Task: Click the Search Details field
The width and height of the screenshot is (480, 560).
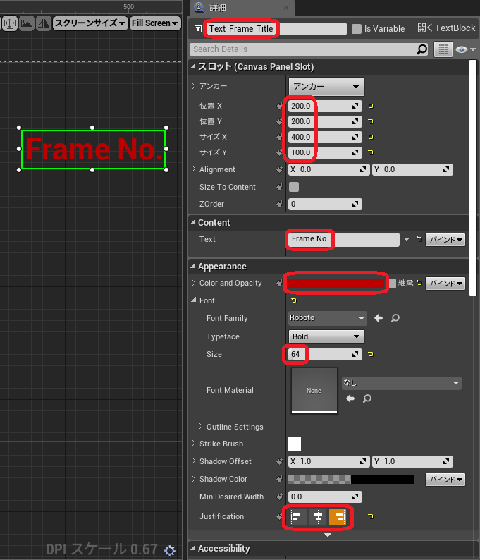Action: click(x=303, y=49)
